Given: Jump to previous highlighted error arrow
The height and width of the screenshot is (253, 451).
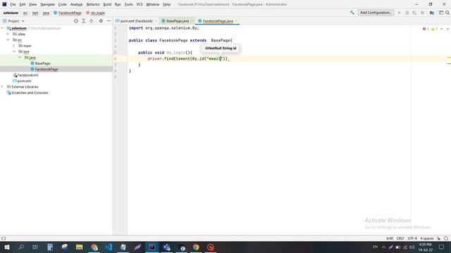Looking at the screenshot, I should (442, 29).
